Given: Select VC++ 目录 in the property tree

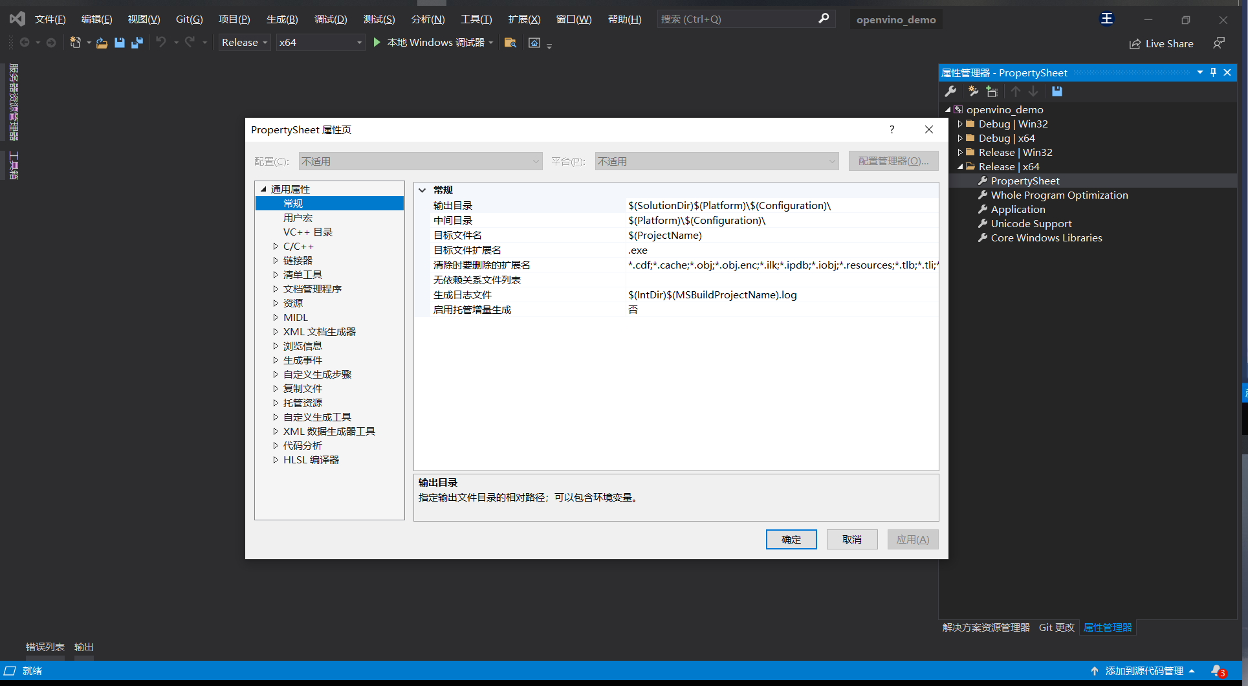Looking at the screenshot, I should [x=307, y=232].
